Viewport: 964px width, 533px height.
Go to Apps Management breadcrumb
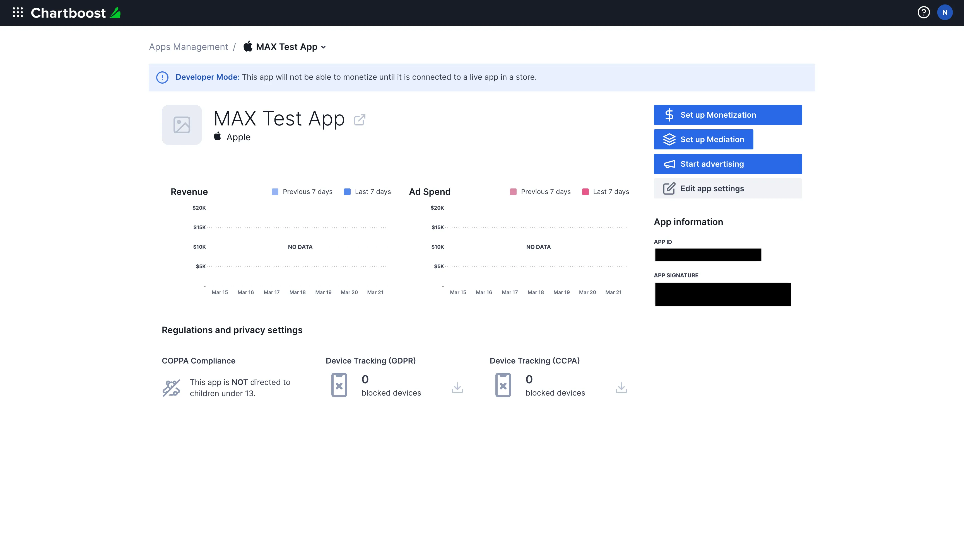point(188,47)
